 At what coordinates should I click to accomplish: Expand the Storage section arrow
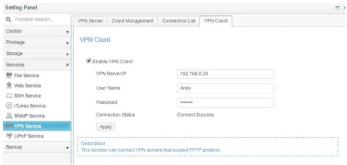point(67,54)
